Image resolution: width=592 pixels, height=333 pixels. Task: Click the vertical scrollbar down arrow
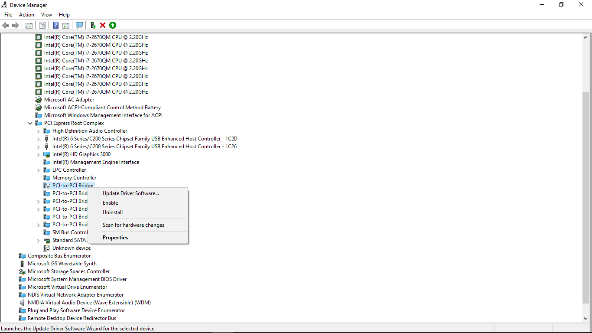(x=586, y=318)
